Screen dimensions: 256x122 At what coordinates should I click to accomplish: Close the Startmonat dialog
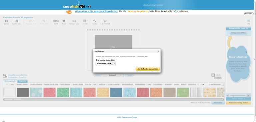pyautogui.click(x=158, y=51)
